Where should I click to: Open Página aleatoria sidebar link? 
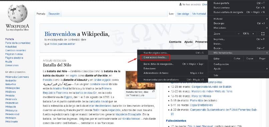pyautogui.click(x=14, y=58)
